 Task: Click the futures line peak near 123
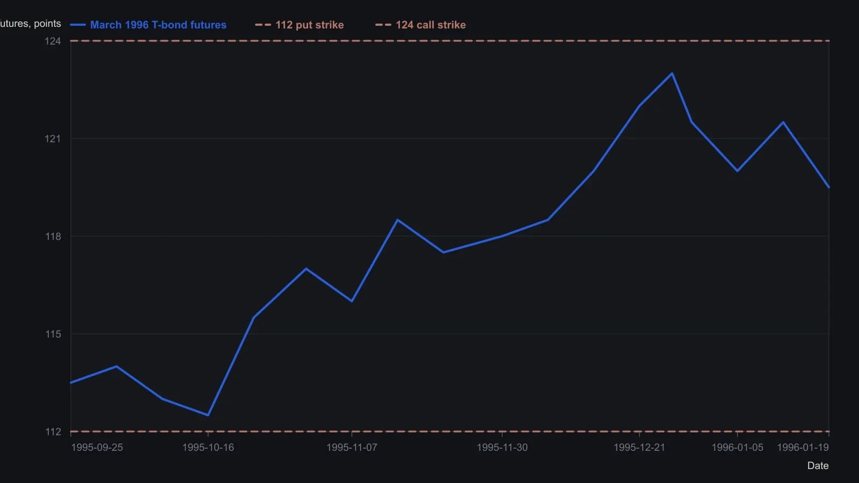point(672,74)
